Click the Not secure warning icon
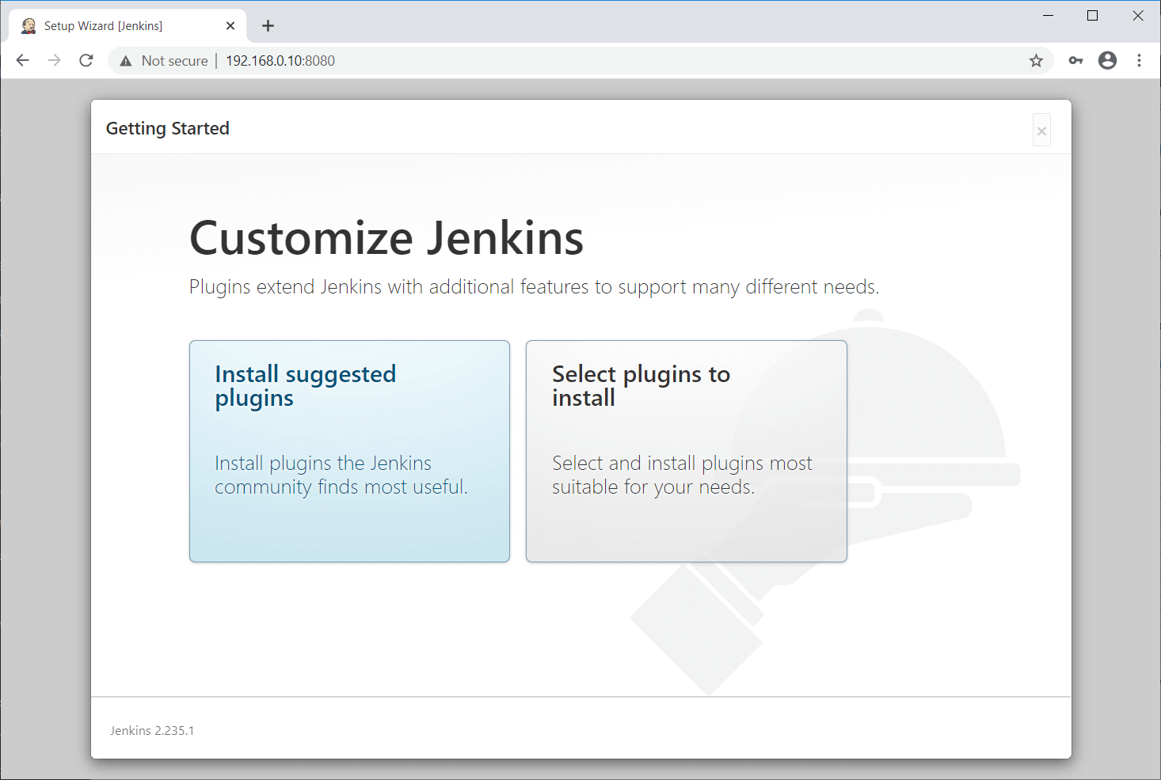This screenshot has width=1161, height=780. 126,61
